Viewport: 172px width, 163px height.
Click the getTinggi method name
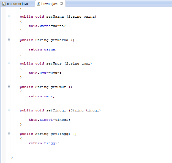(61, 134)
